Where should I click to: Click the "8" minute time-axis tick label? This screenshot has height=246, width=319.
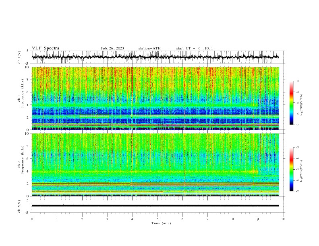point(233,219)
